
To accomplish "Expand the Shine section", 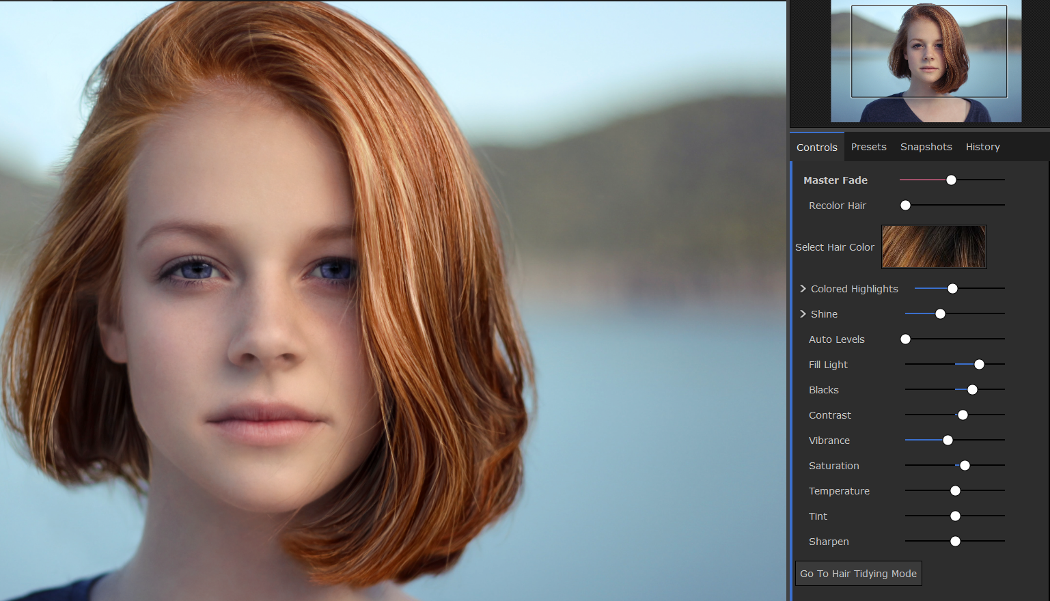I will click(x=803, y=313).
